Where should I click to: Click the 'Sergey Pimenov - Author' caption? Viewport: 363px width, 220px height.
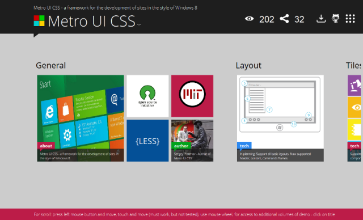(x=192, y=156)
